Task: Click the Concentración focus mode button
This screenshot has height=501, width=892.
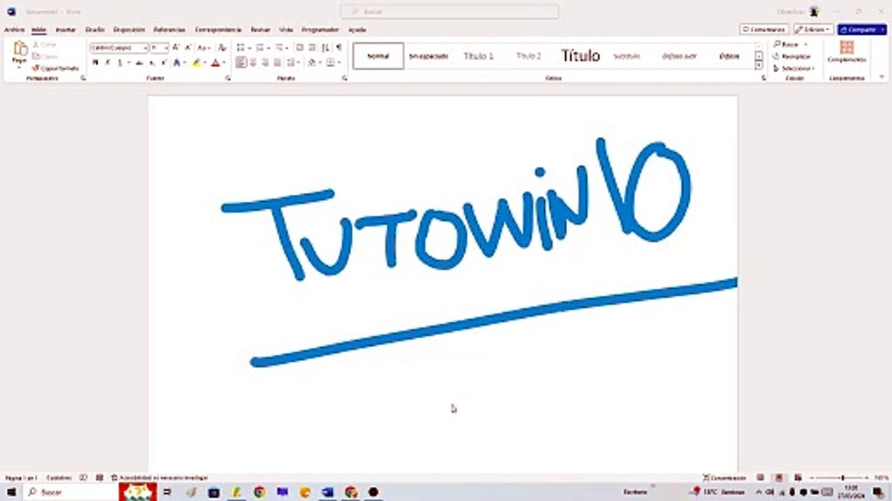Action: click(725, 478)
